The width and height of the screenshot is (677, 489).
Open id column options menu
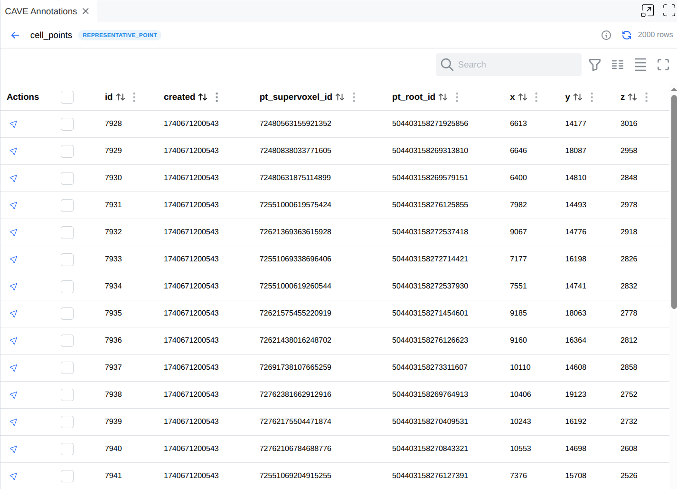pos(134,97)
